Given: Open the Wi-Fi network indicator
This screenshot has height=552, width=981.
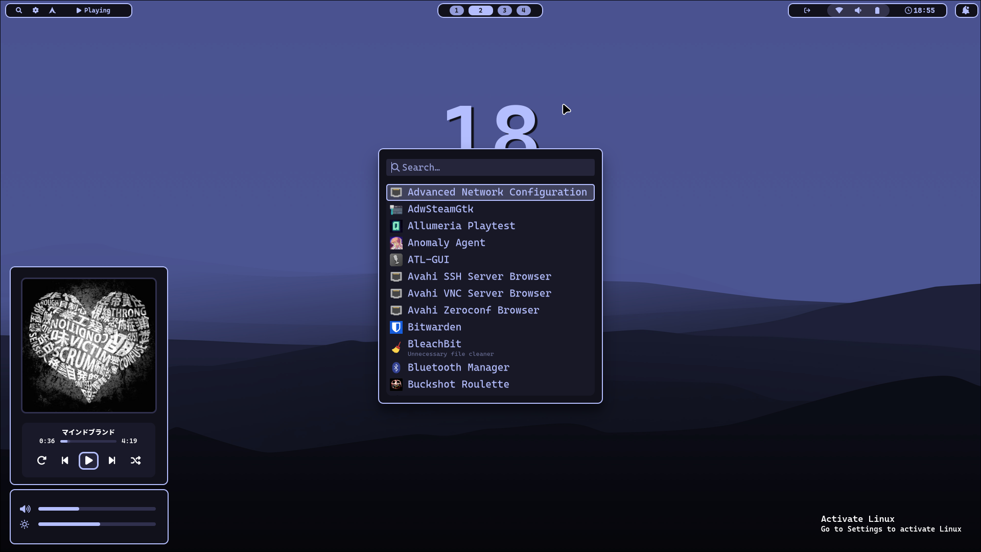Looking at the screenshot, I should tap(839, 10).
